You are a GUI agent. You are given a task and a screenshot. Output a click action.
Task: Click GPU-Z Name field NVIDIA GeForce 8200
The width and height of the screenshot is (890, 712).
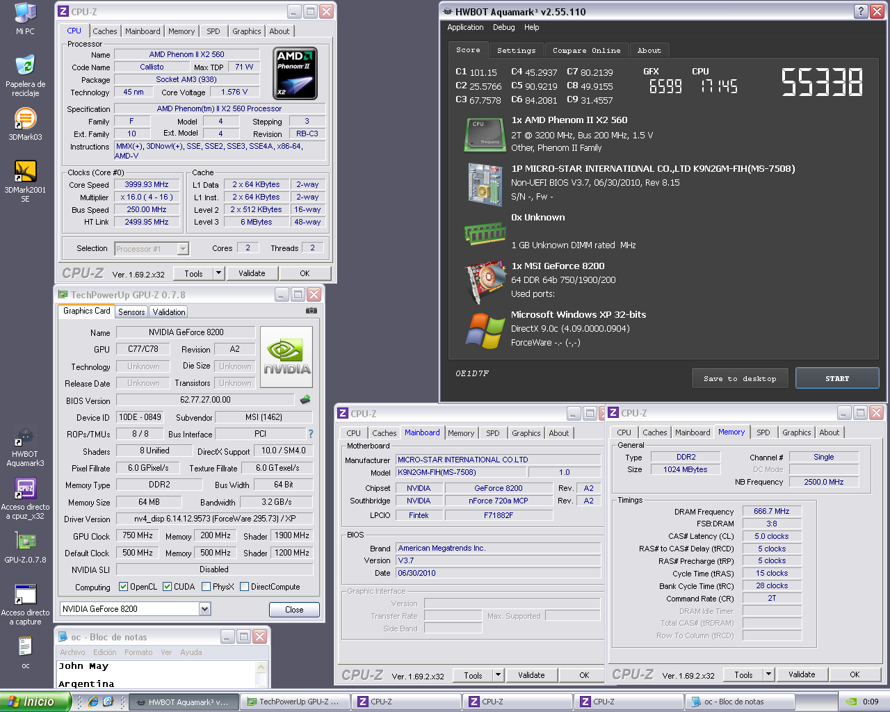click(186, 332)
